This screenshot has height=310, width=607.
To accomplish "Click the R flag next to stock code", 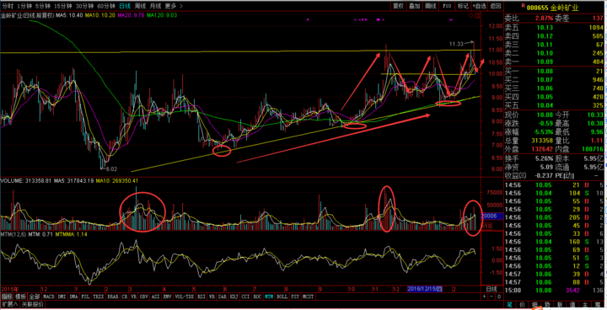I will coord(523,5).
